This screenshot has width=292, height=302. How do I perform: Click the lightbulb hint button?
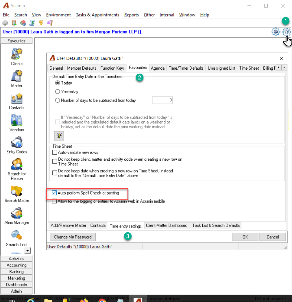[x=59, y=136]
